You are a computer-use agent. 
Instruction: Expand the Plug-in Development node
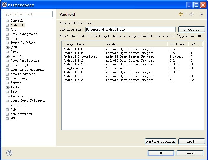[x=7, y=70]
